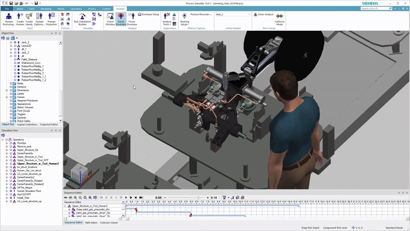
Task: Toggle checkbox for Jack_2 in Object Tree
Action: pyautogui.click(x=16, y=42)
